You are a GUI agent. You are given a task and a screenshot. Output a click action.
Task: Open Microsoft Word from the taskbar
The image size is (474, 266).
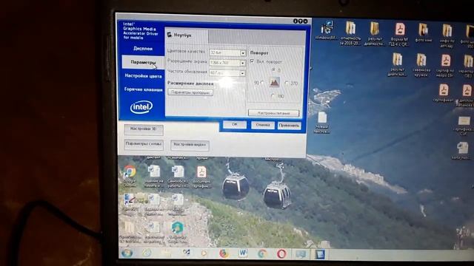coord(243,253)
